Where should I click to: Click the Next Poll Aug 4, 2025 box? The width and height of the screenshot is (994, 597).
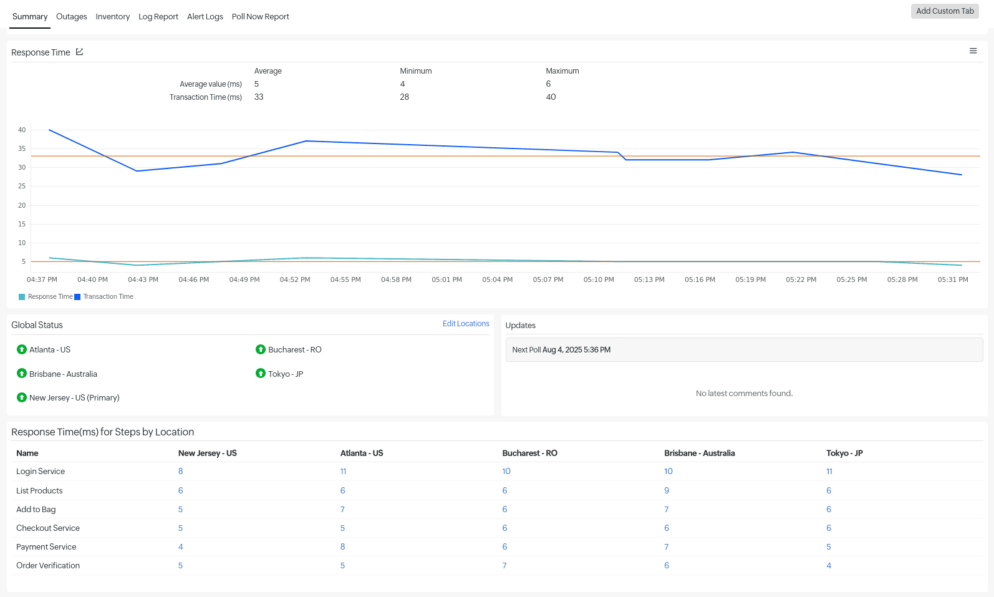(744, 349)
